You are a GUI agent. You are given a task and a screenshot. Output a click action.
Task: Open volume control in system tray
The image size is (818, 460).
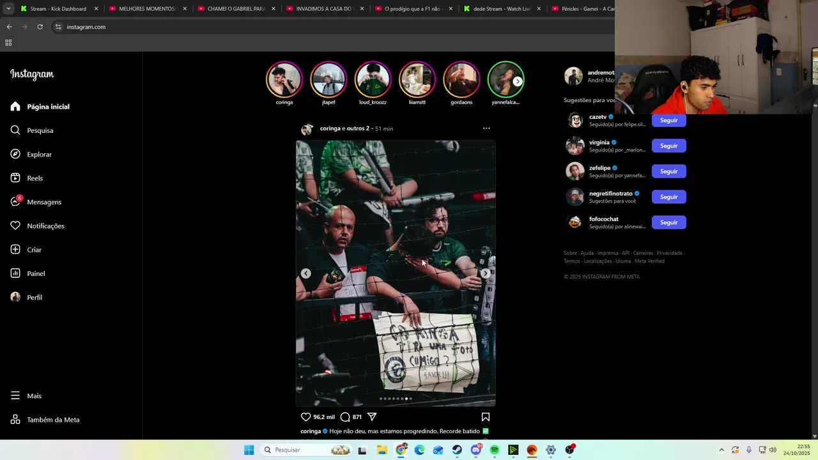pyautogui.click(x=773, y=450)
